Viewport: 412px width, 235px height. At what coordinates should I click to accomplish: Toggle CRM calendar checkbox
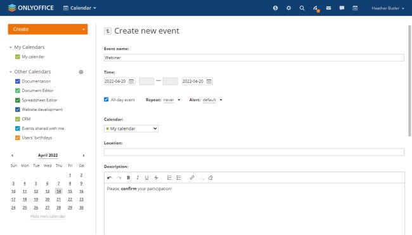point(18,119)
